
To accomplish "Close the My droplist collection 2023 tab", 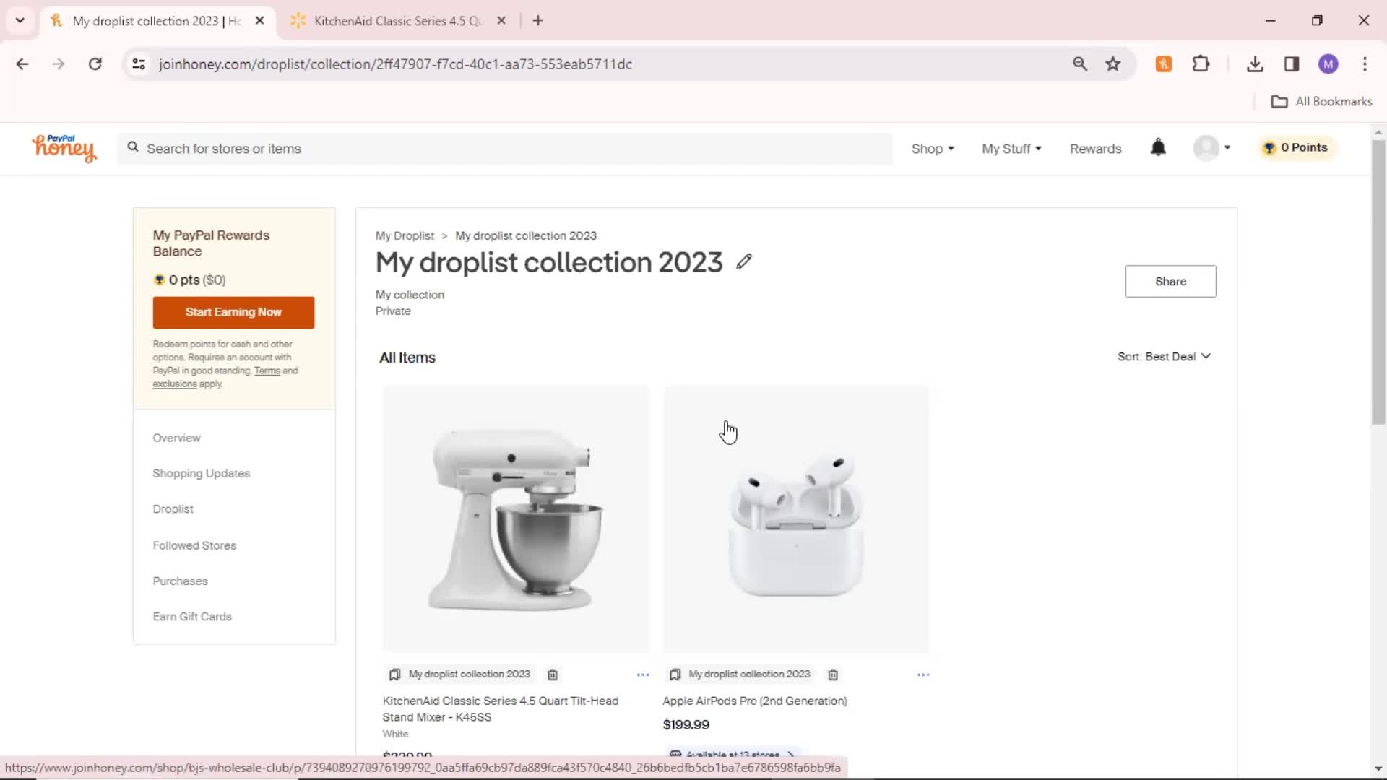I will coord(259,20).
